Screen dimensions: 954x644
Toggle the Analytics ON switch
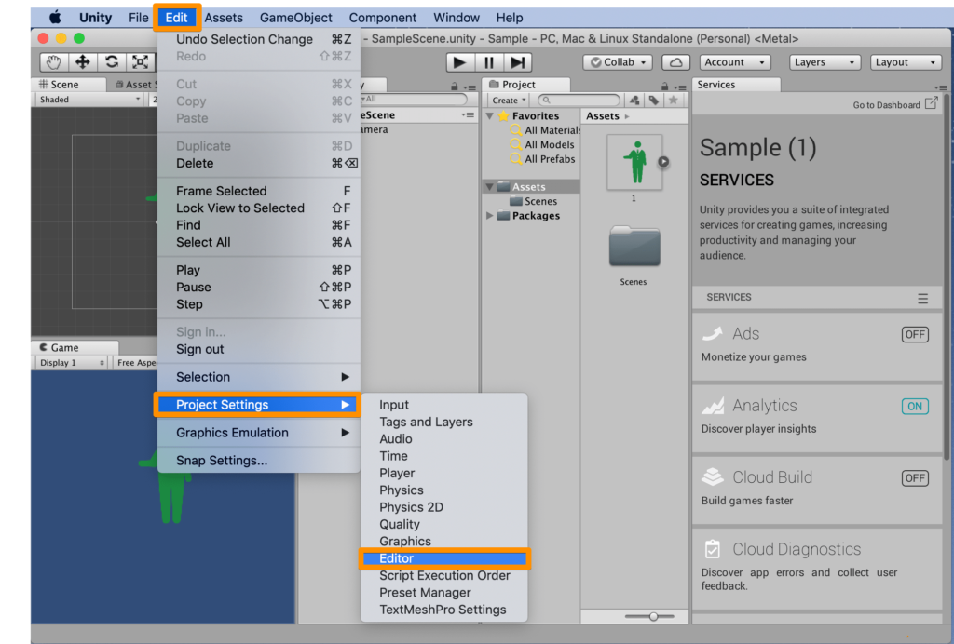click(x=915, y=406)
